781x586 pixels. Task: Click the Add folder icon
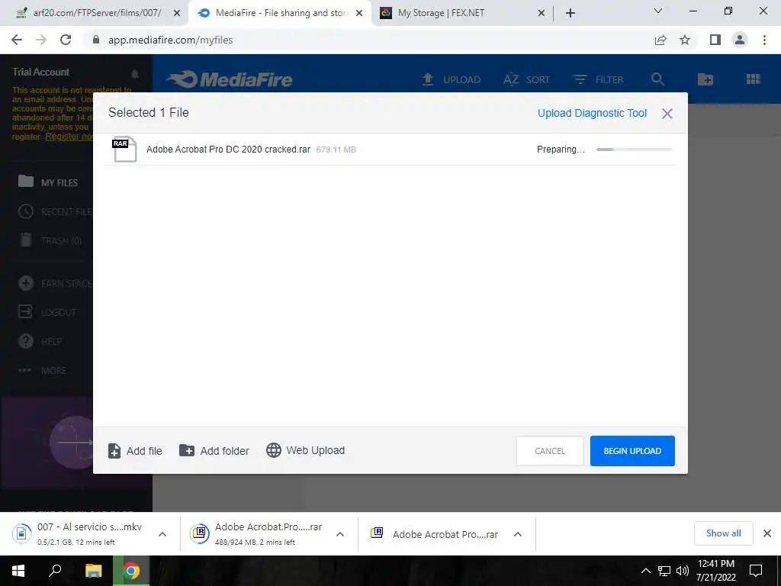click(x=187, y=450)
